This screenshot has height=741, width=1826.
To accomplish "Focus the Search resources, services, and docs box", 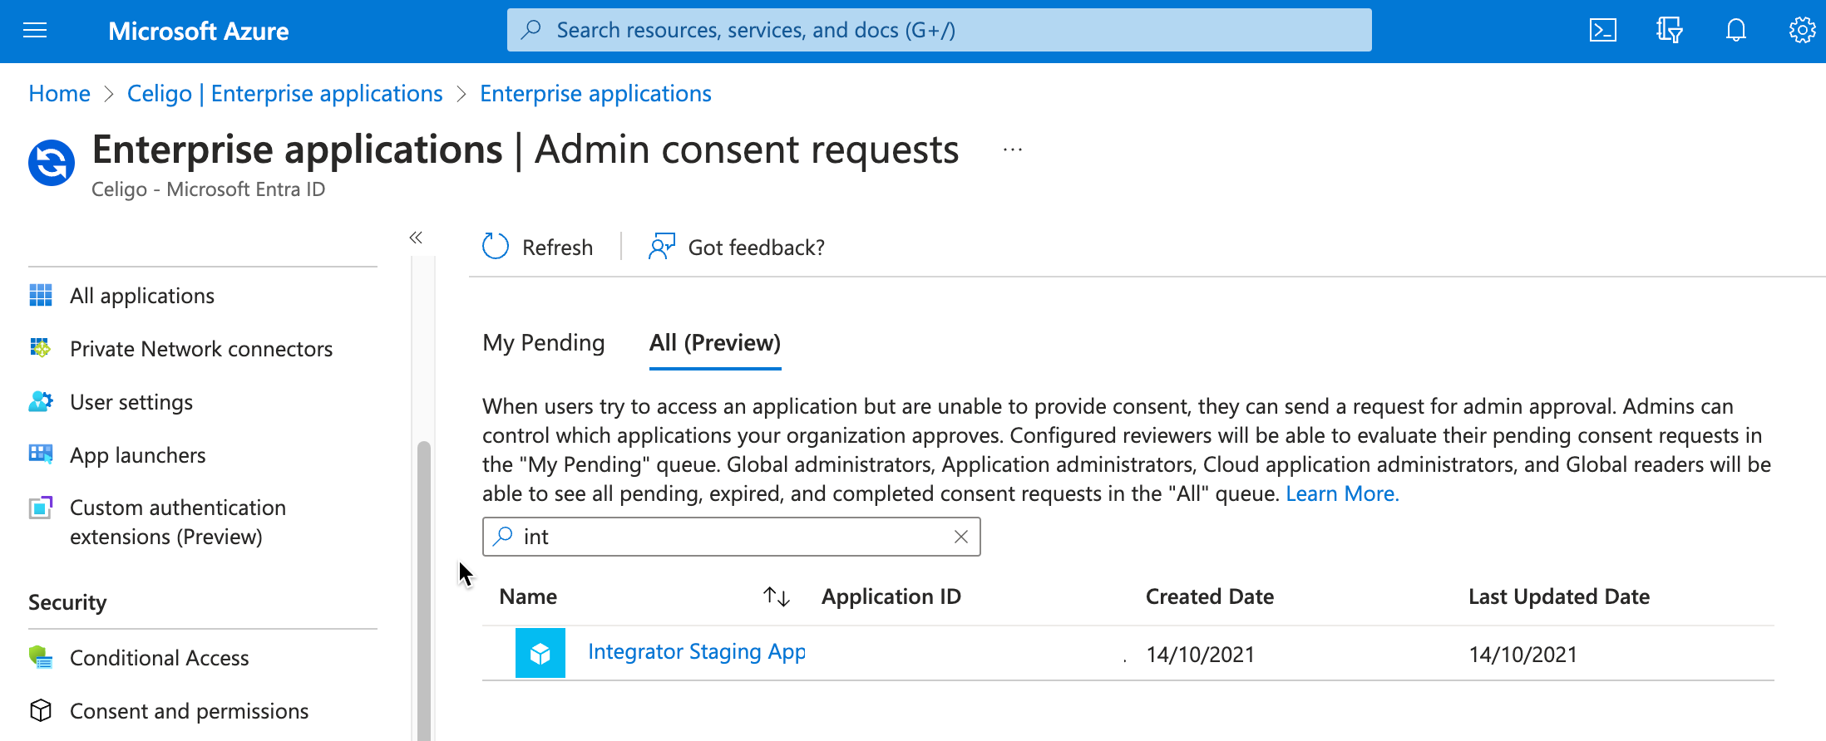I will coord(940,30).
